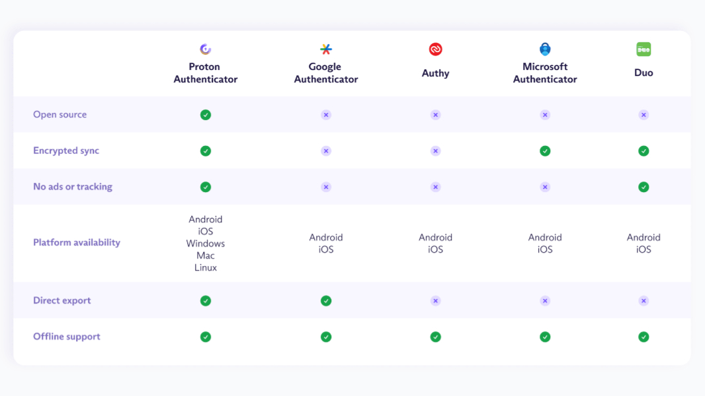
Task: Click the Google Authenticator logo icon
Action: [326, 49]
